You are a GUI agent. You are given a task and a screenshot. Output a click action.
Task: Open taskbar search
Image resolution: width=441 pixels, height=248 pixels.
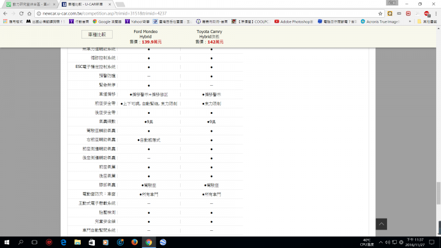pos(21,242)
